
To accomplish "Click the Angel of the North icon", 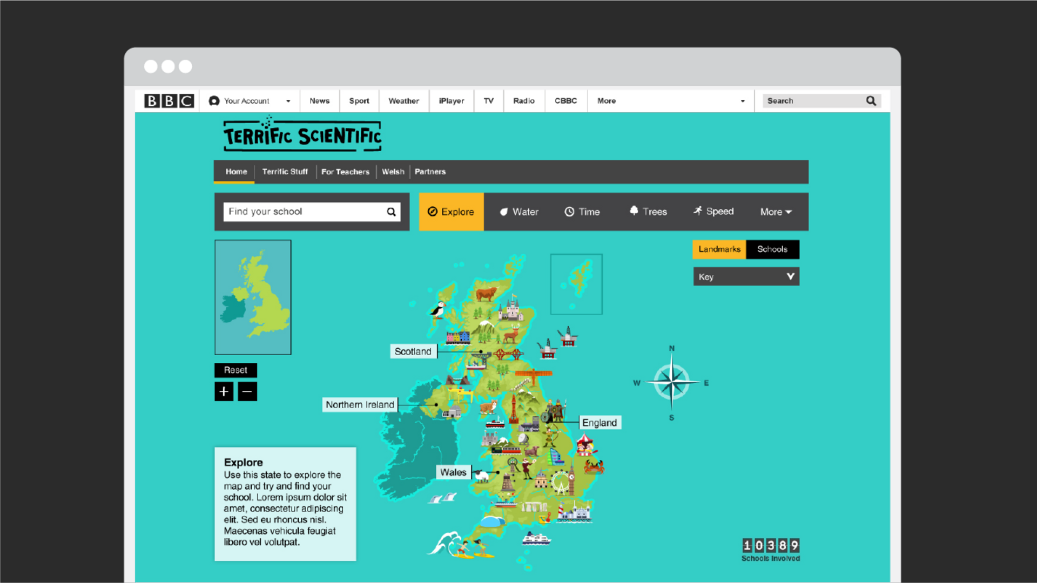I will (x=533, y=374).
